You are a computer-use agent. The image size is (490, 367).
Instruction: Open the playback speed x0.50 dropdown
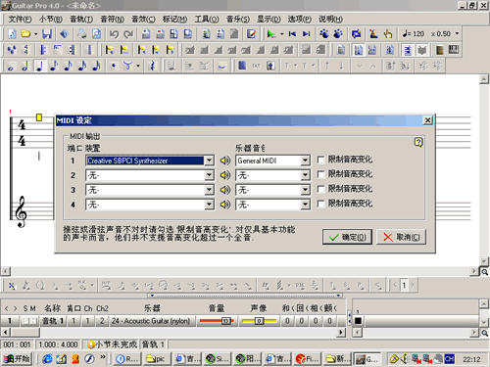[457, 33]
